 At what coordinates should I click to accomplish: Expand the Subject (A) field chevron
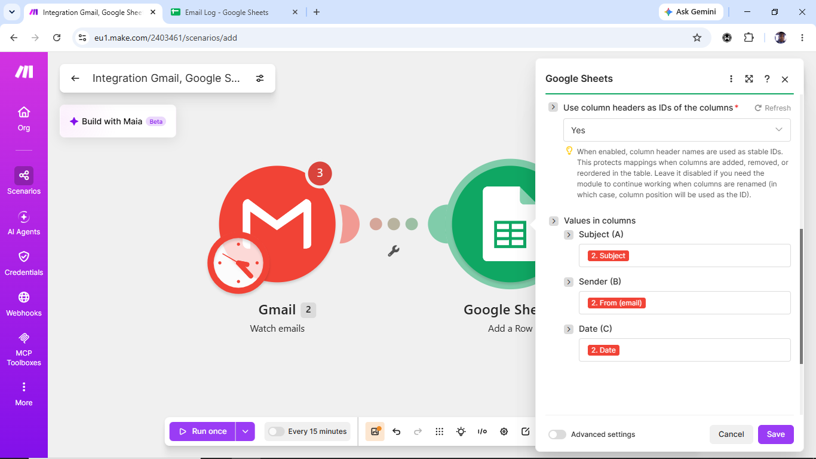(x=569, y=235)
